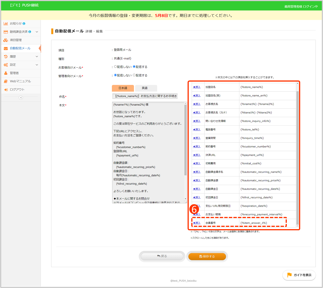The width and height of the screenshot is (323, 288).
Task: Expand the 履歴 submenu chevron
Action: 37,57
